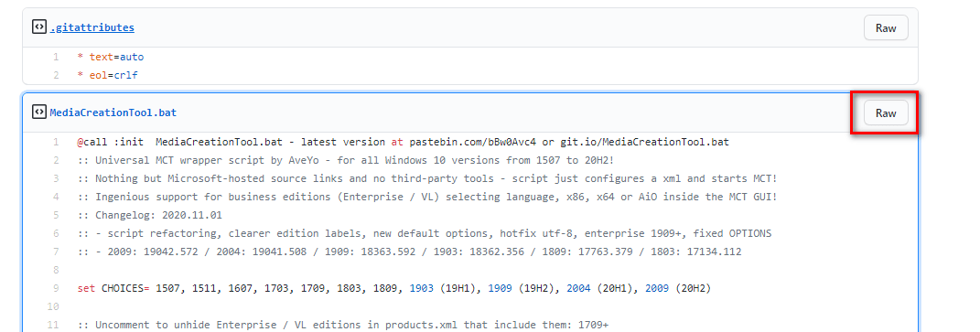The height and width of the screenshot is (332, 980).
Task: Click 'Nothing but Microsoft-hosted source links' comment
Action: click(427, 178)
